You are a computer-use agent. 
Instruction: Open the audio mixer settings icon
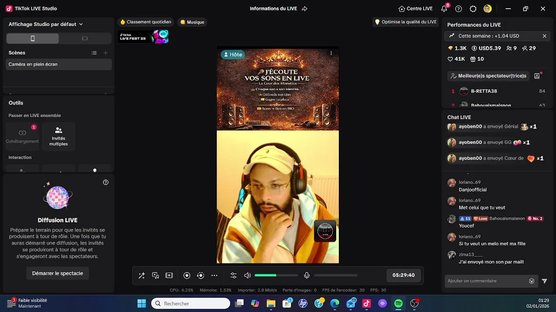click(x=234, y=276)
